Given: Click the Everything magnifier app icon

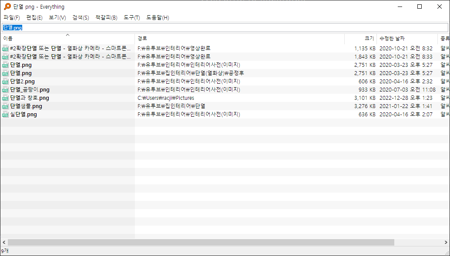Looking at the screenshot, I should (x=7, y=7).
